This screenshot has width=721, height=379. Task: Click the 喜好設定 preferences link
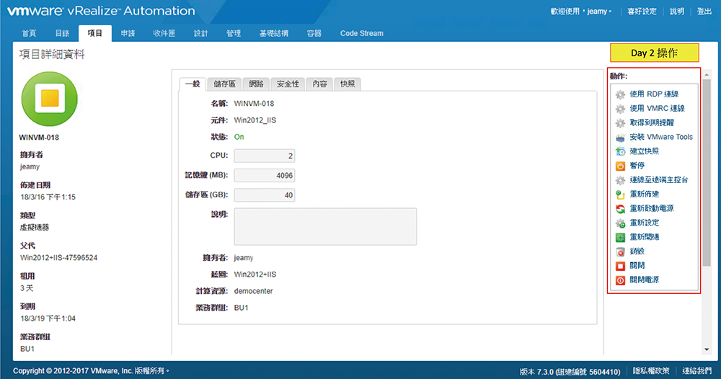click(x=642, y=11)
